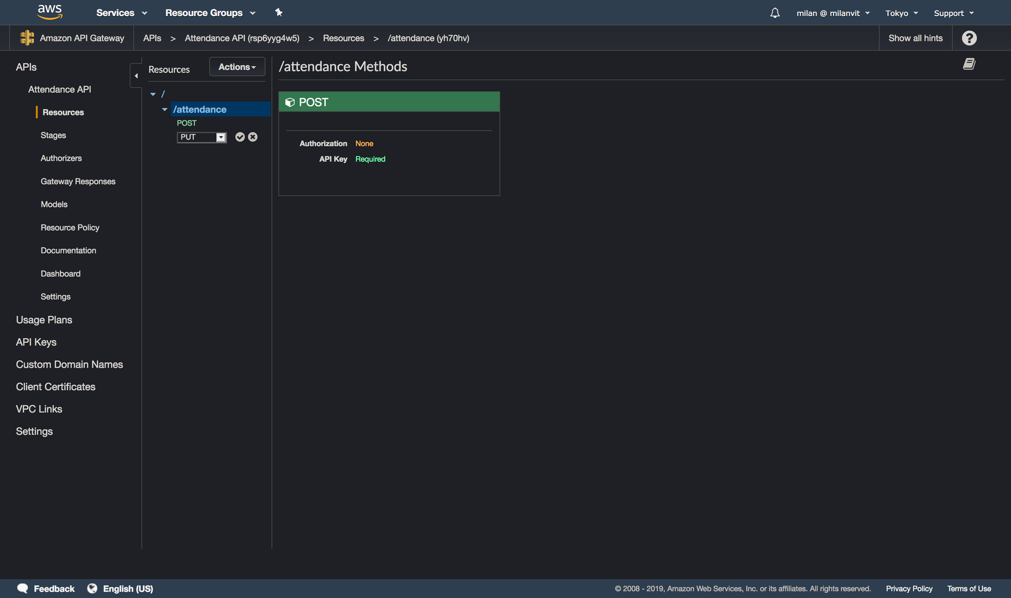
Task: Click the Resources panel heading
Action: (169, 69)
